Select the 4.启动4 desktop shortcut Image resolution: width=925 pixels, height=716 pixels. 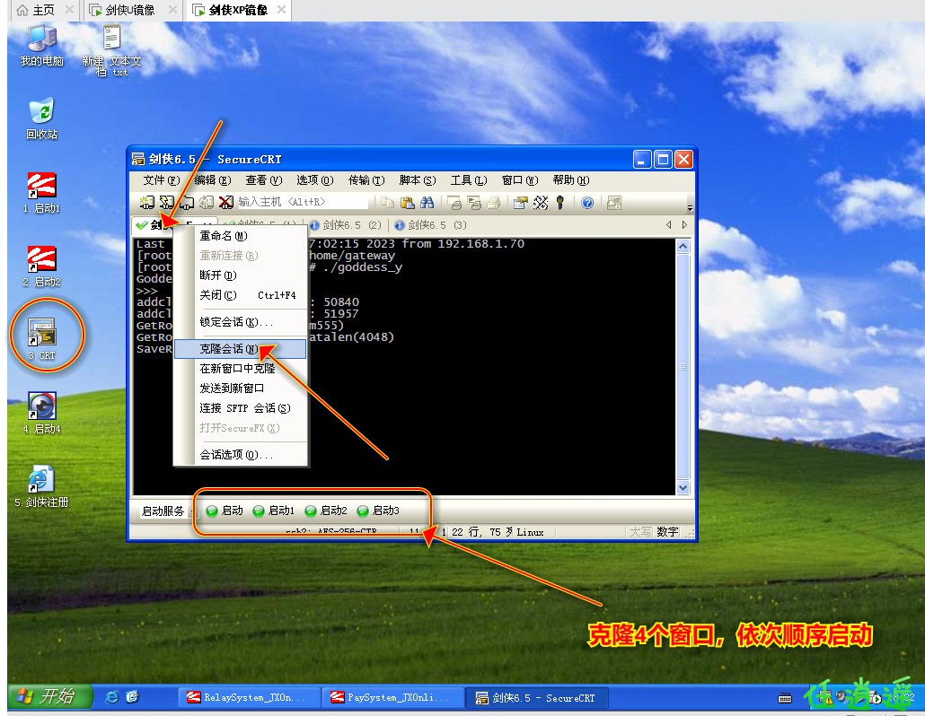click(42, 414)
